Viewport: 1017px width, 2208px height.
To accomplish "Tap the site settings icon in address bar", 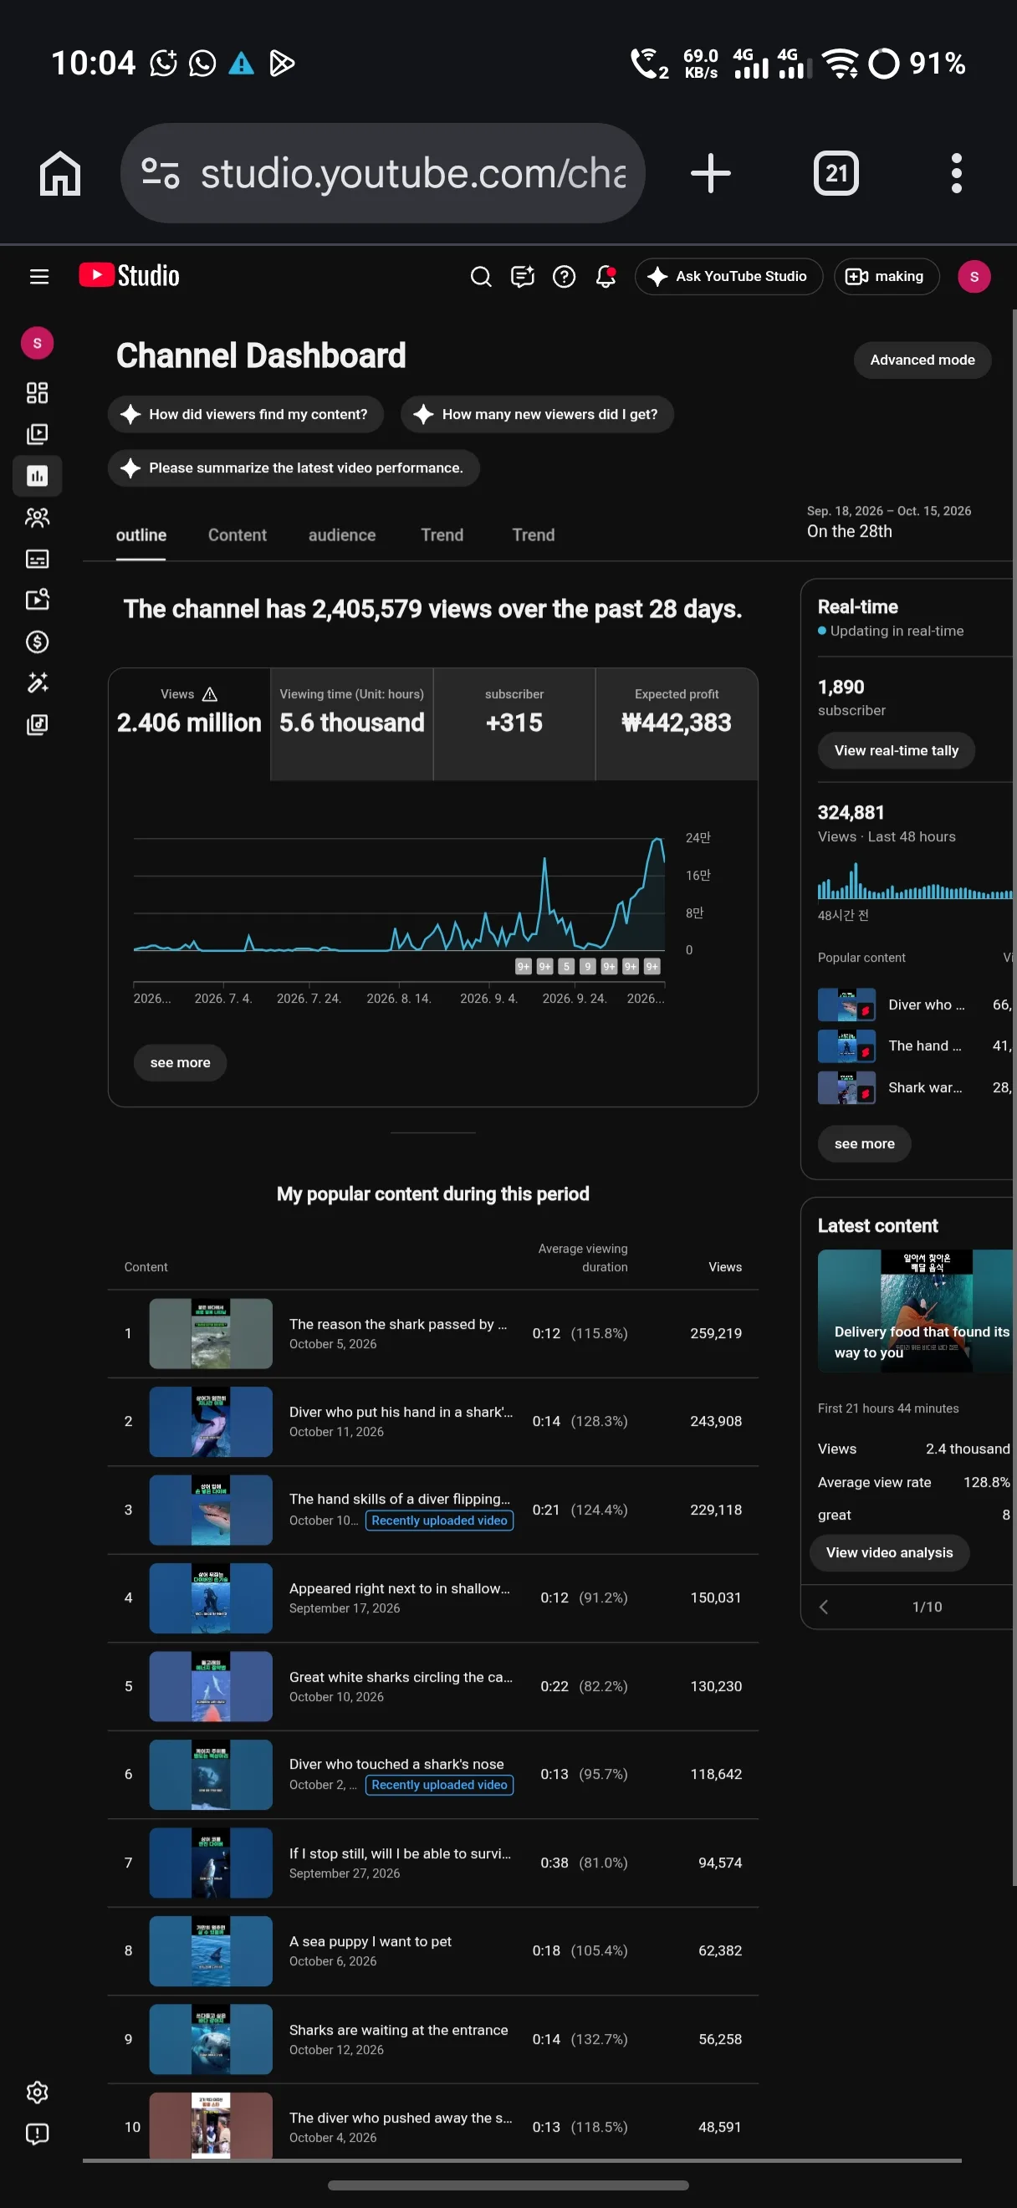I will click(x=161, y=173).
